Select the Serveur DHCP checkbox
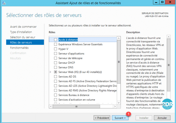The image size is (176, 123). click(55, 63)
